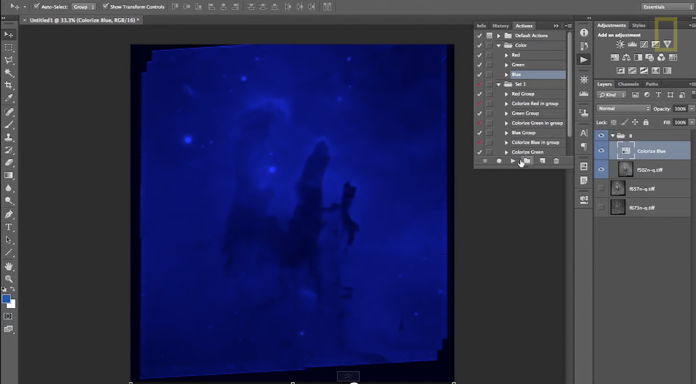Toggle Show Transform Controls checkbox
The width and height of the screenshot is (696, 384).
105,7
